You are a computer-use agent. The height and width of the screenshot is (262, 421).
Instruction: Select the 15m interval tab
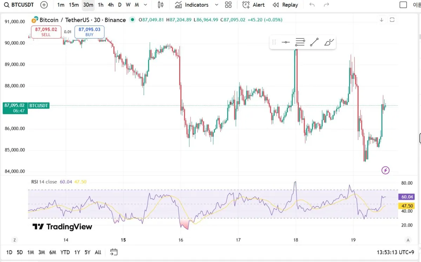click(x=73, y=5)
